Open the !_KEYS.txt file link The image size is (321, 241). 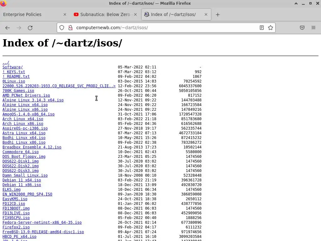click(14, 72)
